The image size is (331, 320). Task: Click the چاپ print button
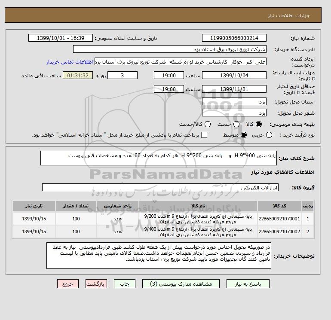(125, 284)
